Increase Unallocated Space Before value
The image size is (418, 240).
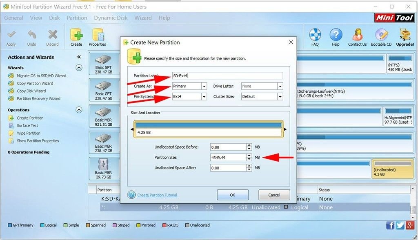(x=249, y=145)
